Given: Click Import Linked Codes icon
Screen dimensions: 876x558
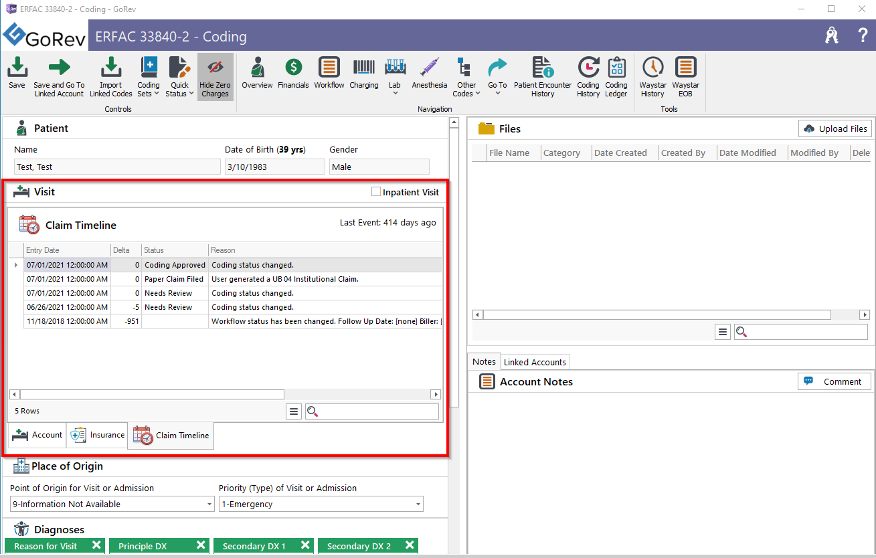Looking at the screenshot, I should pyautogui.click(x=110, y=77).
